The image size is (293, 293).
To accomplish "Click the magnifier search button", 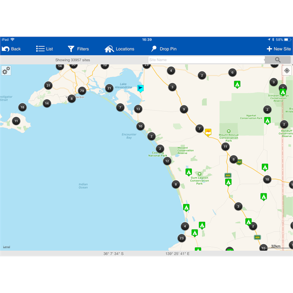I will coord(278,60).
